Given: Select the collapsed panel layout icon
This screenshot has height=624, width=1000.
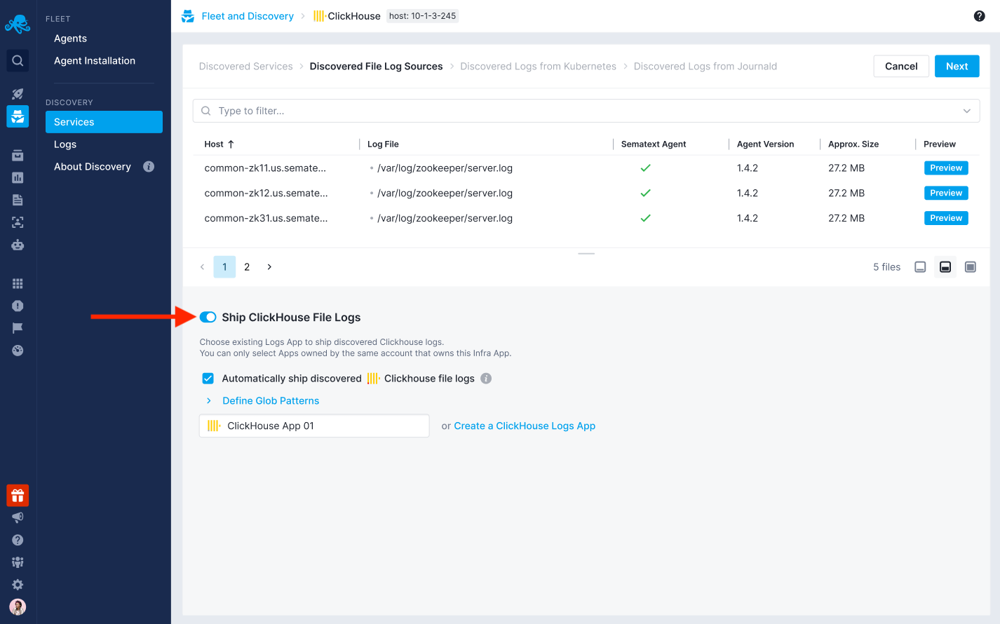Looking at the screenshot, I should pyautogui.click(x=920, y=267).
